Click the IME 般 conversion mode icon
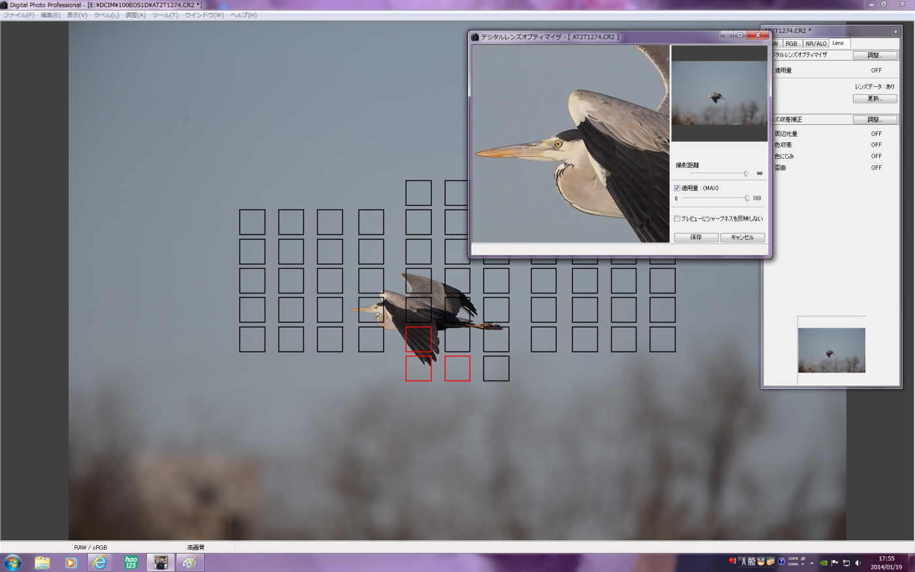The image size is (915, 572). pyautogui.click(x=752, y=562)
